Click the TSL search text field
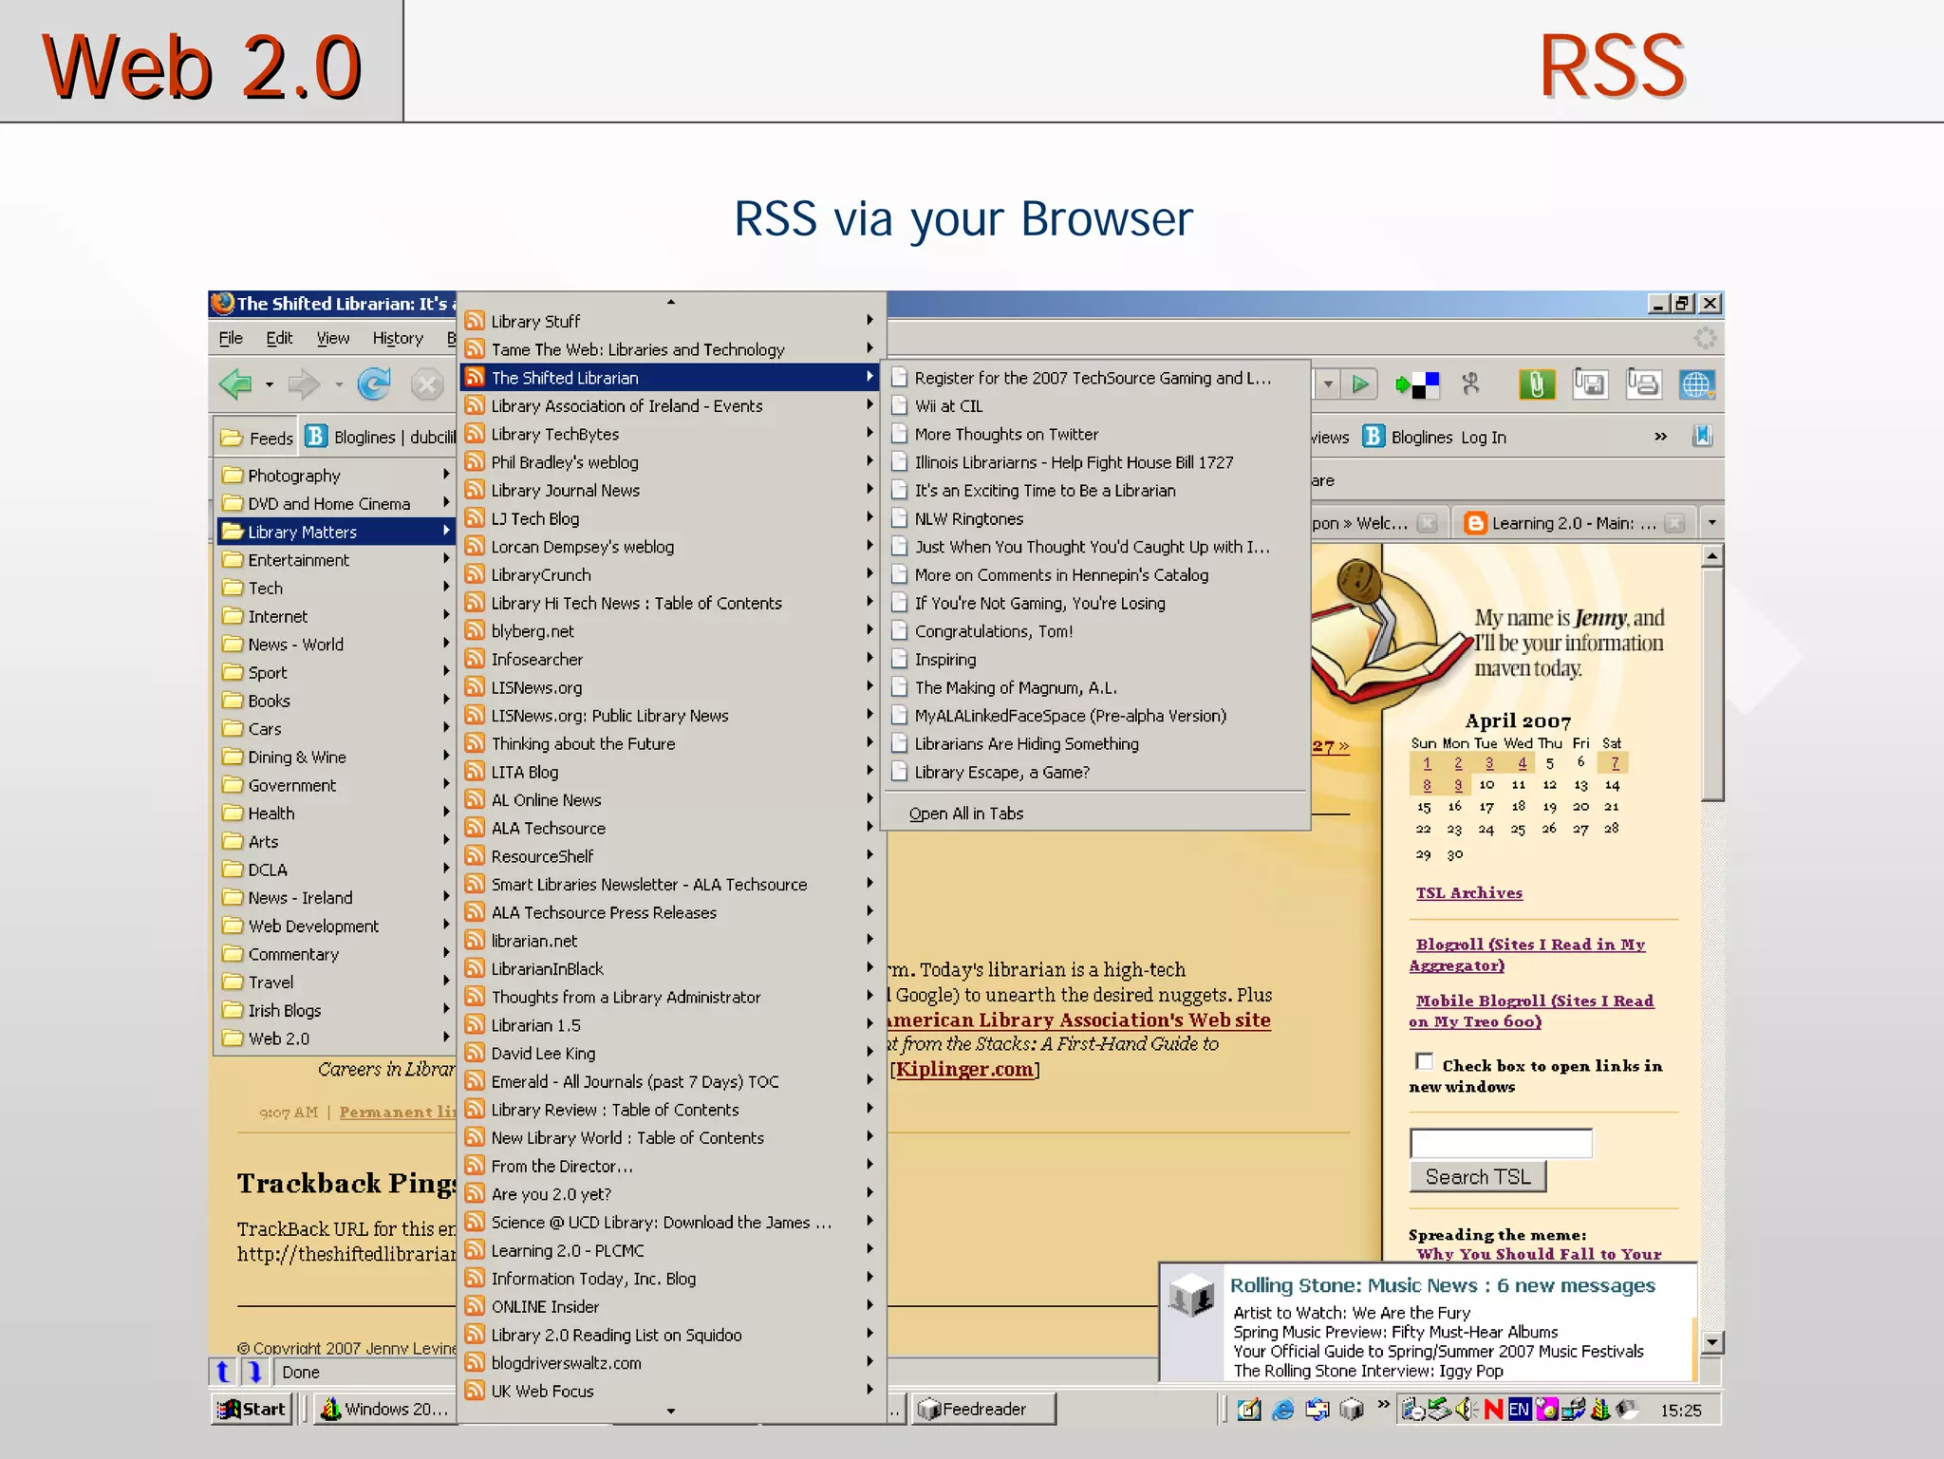The image size is (1944, 1459). pos(1500,1143)
